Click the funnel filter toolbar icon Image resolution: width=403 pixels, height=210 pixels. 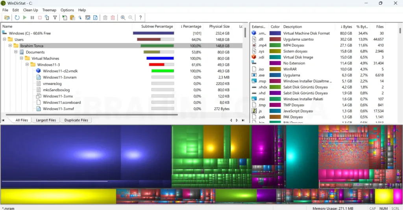point(55,17)
